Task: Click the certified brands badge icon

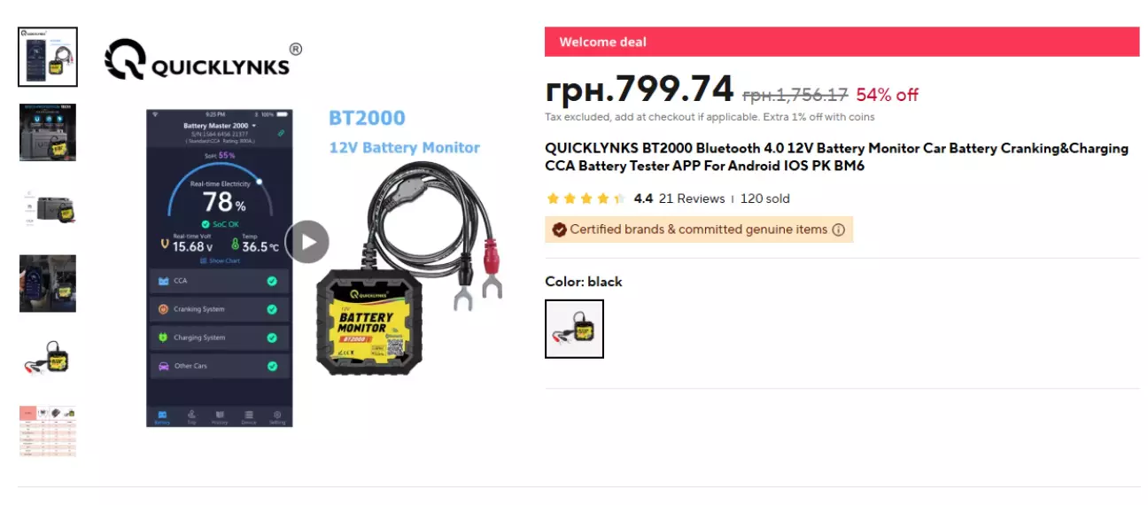Action: (x=559, y=229)
